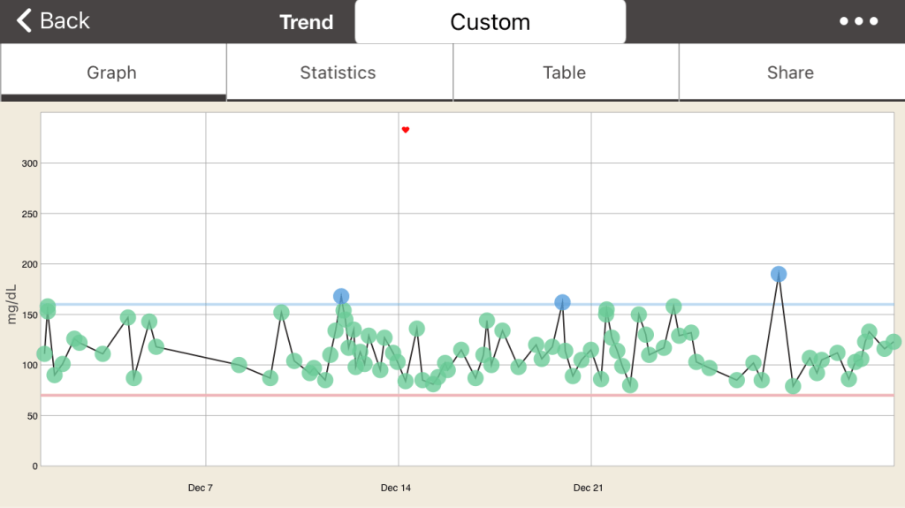Show the Table tab
This screenshot has width=905, height=508.
point(564,72)
